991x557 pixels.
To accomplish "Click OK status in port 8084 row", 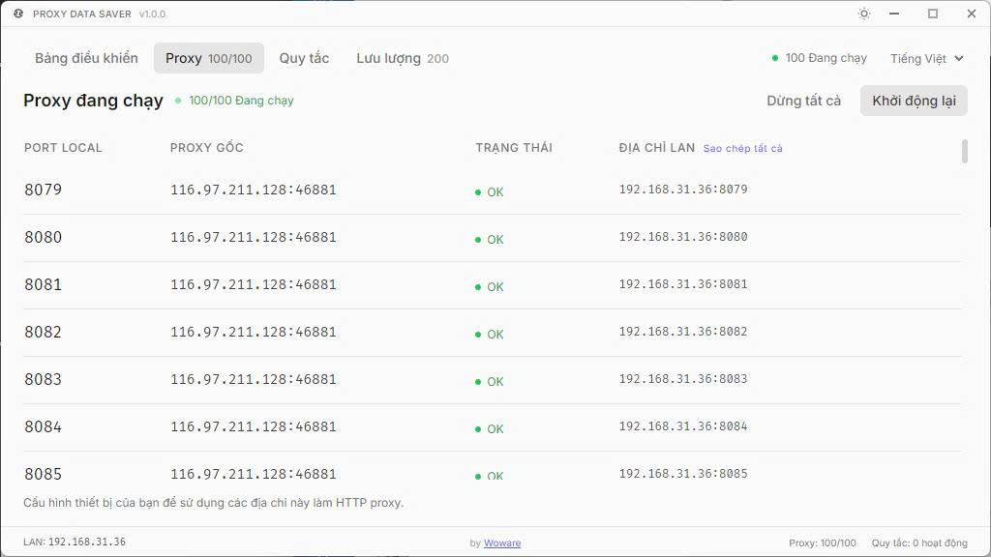I will tap(489, 428).
